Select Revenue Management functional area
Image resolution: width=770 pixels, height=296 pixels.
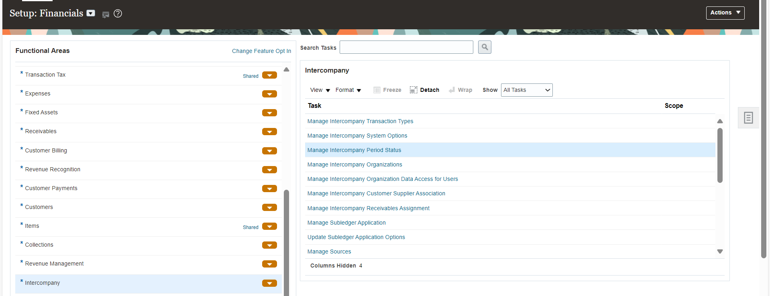pos(54,264)
